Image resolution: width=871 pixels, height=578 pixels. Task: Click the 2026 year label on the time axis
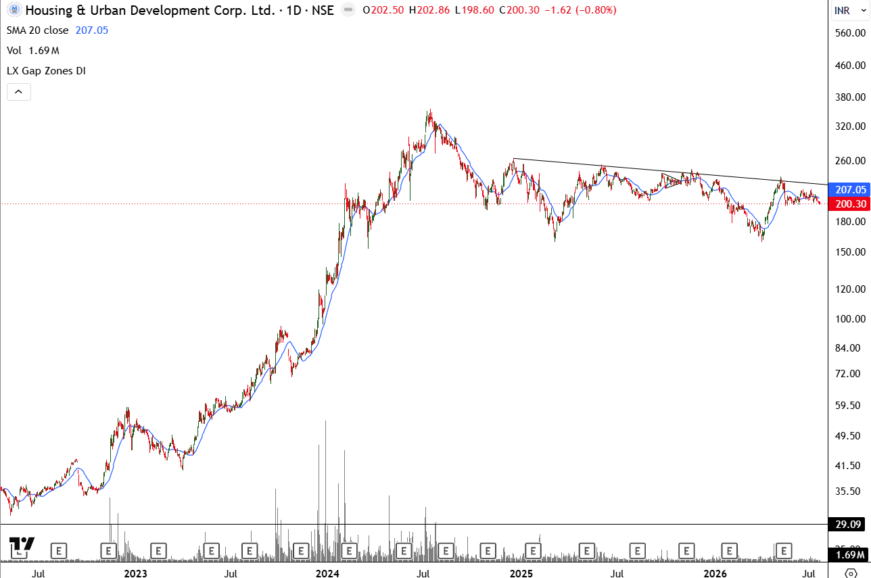(715, 574)
